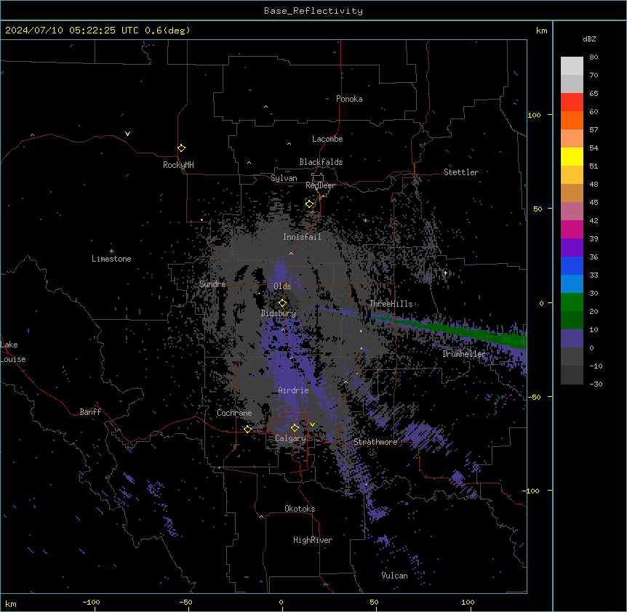This screenshot has height=612, width=627.
Task: Click the Innisfail city label
Action: (302, 237)
